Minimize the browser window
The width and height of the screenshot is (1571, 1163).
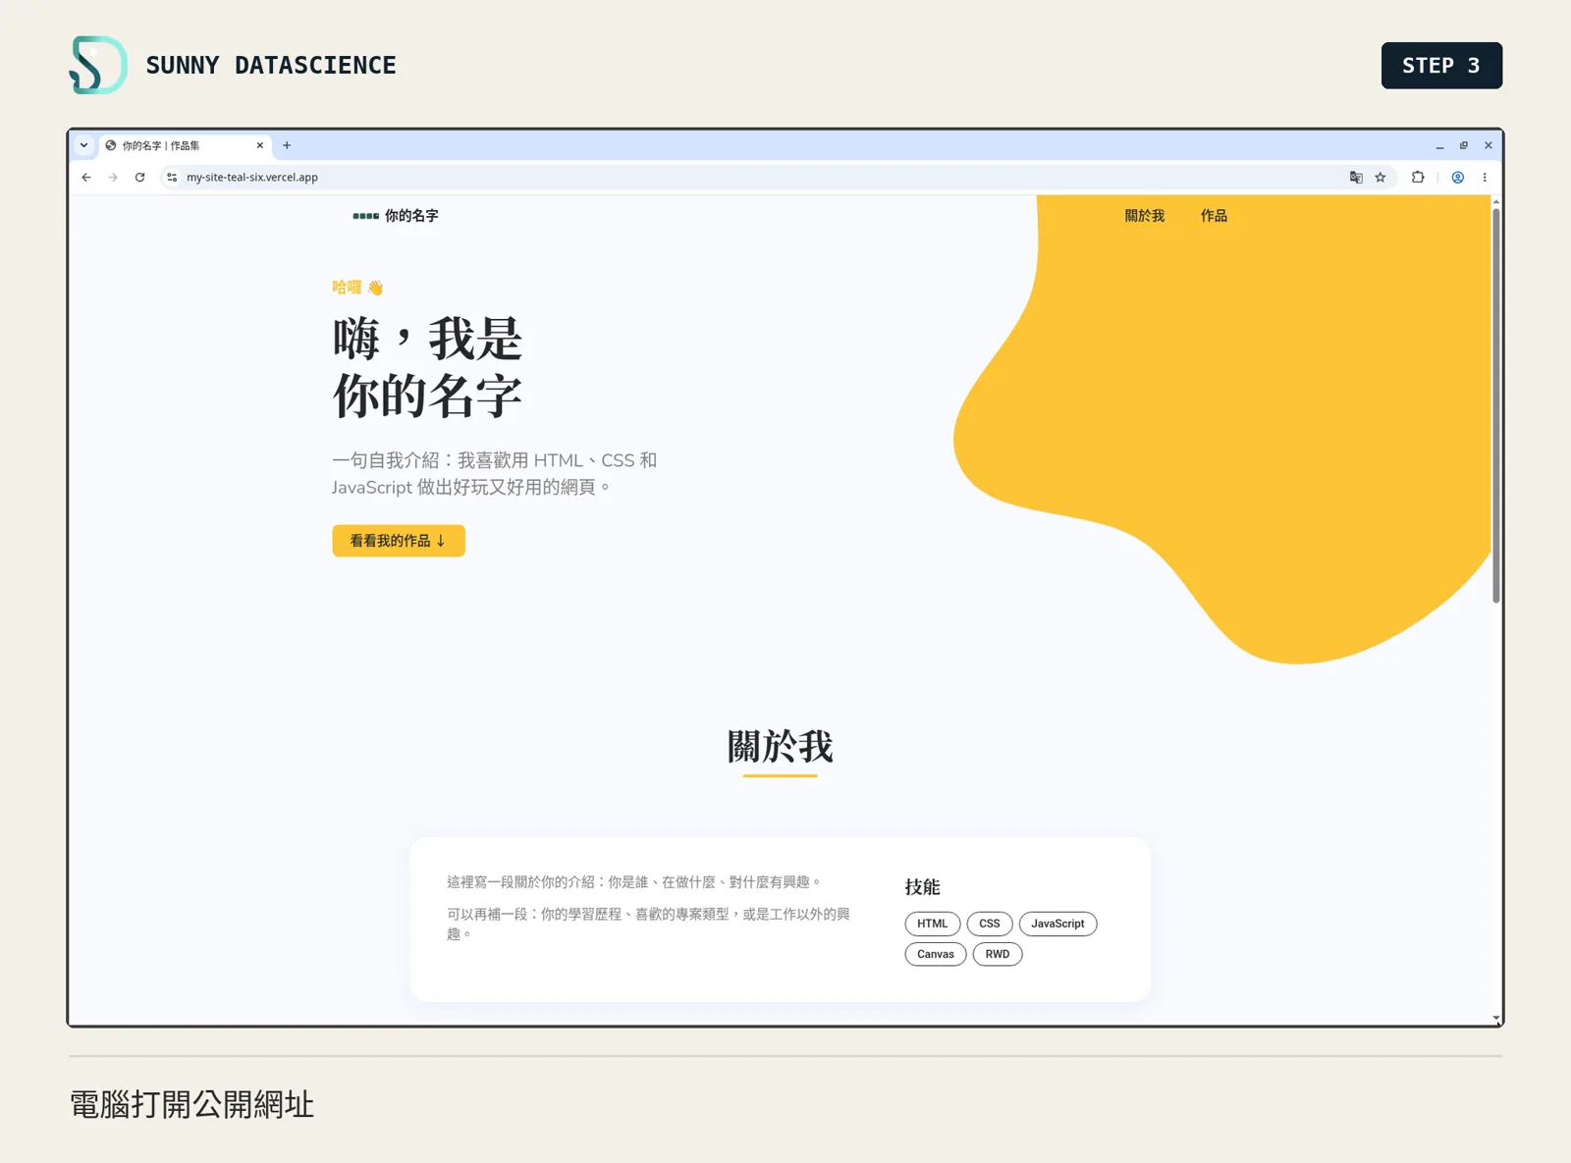1439,145
